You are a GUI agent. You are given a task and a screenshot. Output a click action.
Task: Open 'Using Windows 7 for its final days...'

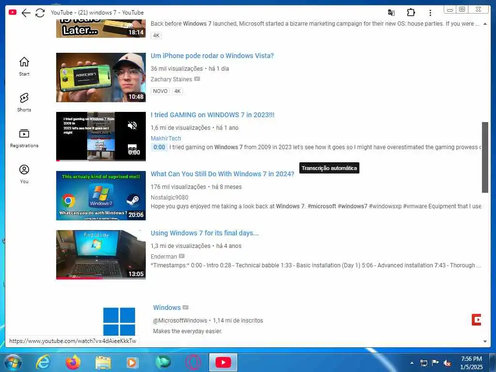click(205, 233)
